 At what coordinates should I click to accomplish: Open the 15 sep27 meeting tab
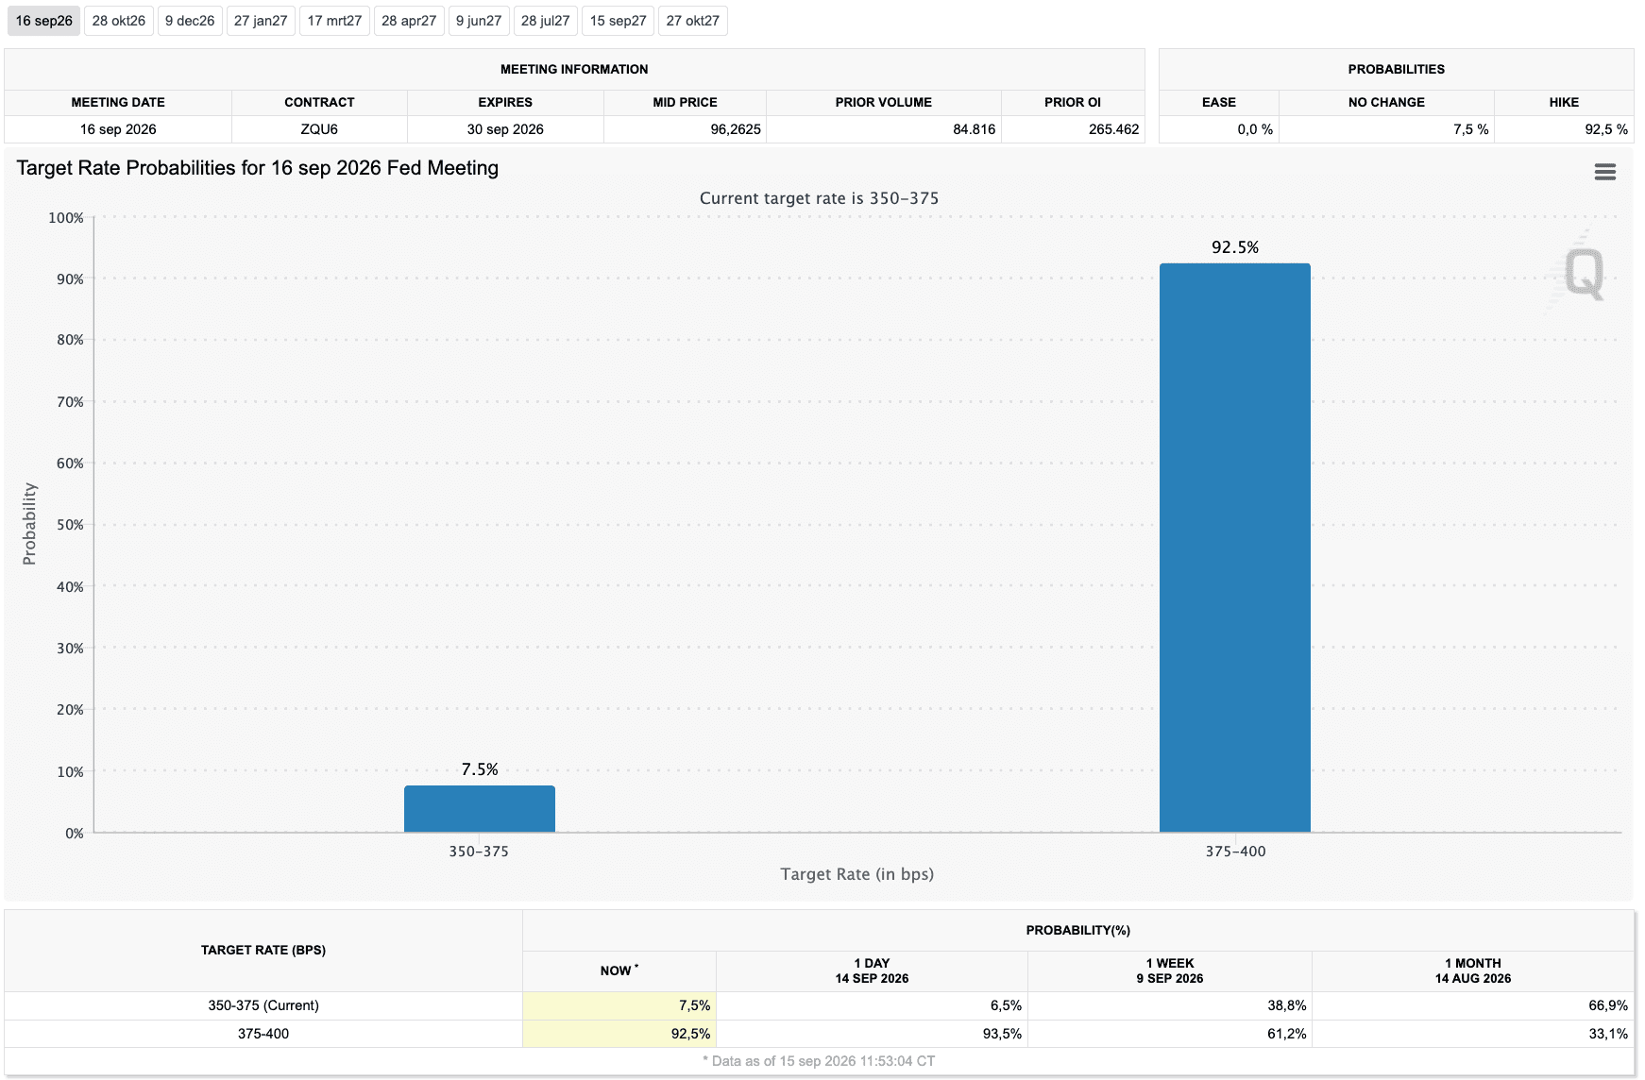click(619, 21)
